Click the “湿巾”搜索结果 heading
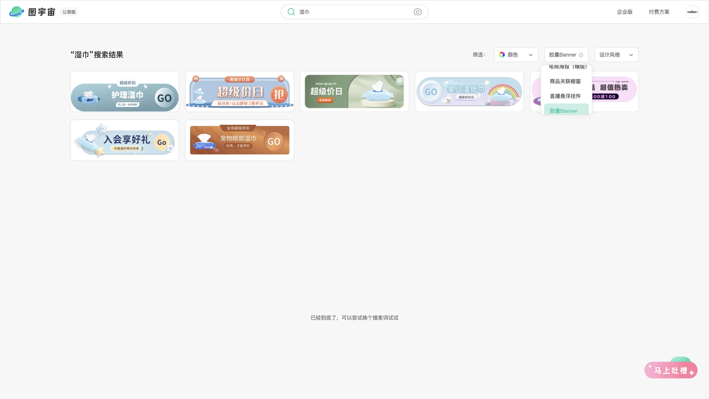The height and width of the screenshot is (399, 709). (x=97, y=55)
